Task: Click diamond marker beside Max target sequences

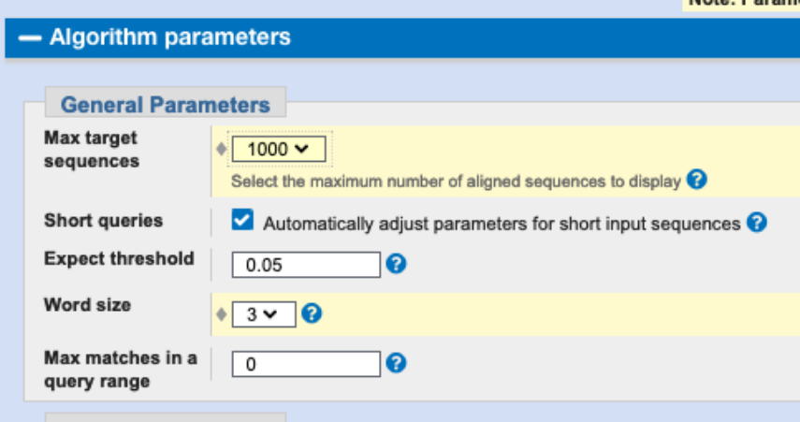Action: pyautogui.click(x=221, y=149)
